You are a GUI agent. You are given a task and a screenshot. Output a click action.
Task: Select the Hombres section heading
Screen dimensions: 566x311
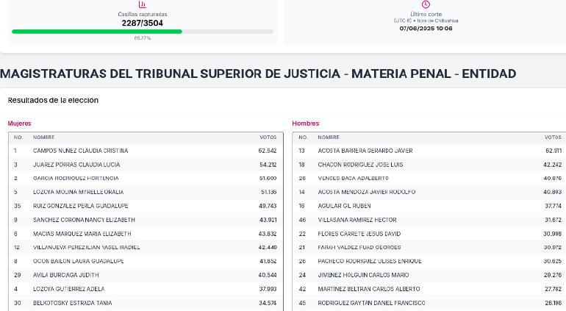[305, 124]
